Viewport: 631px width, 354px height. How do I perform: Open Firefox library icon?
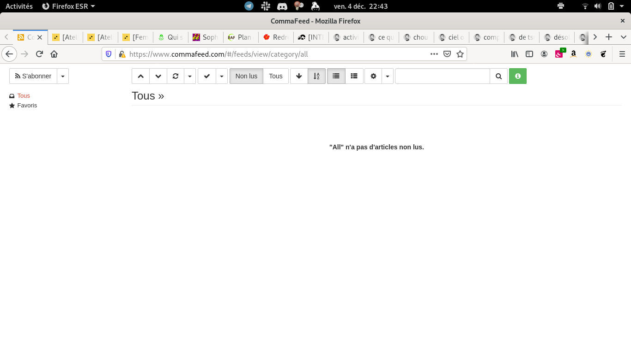coord(515,54)
